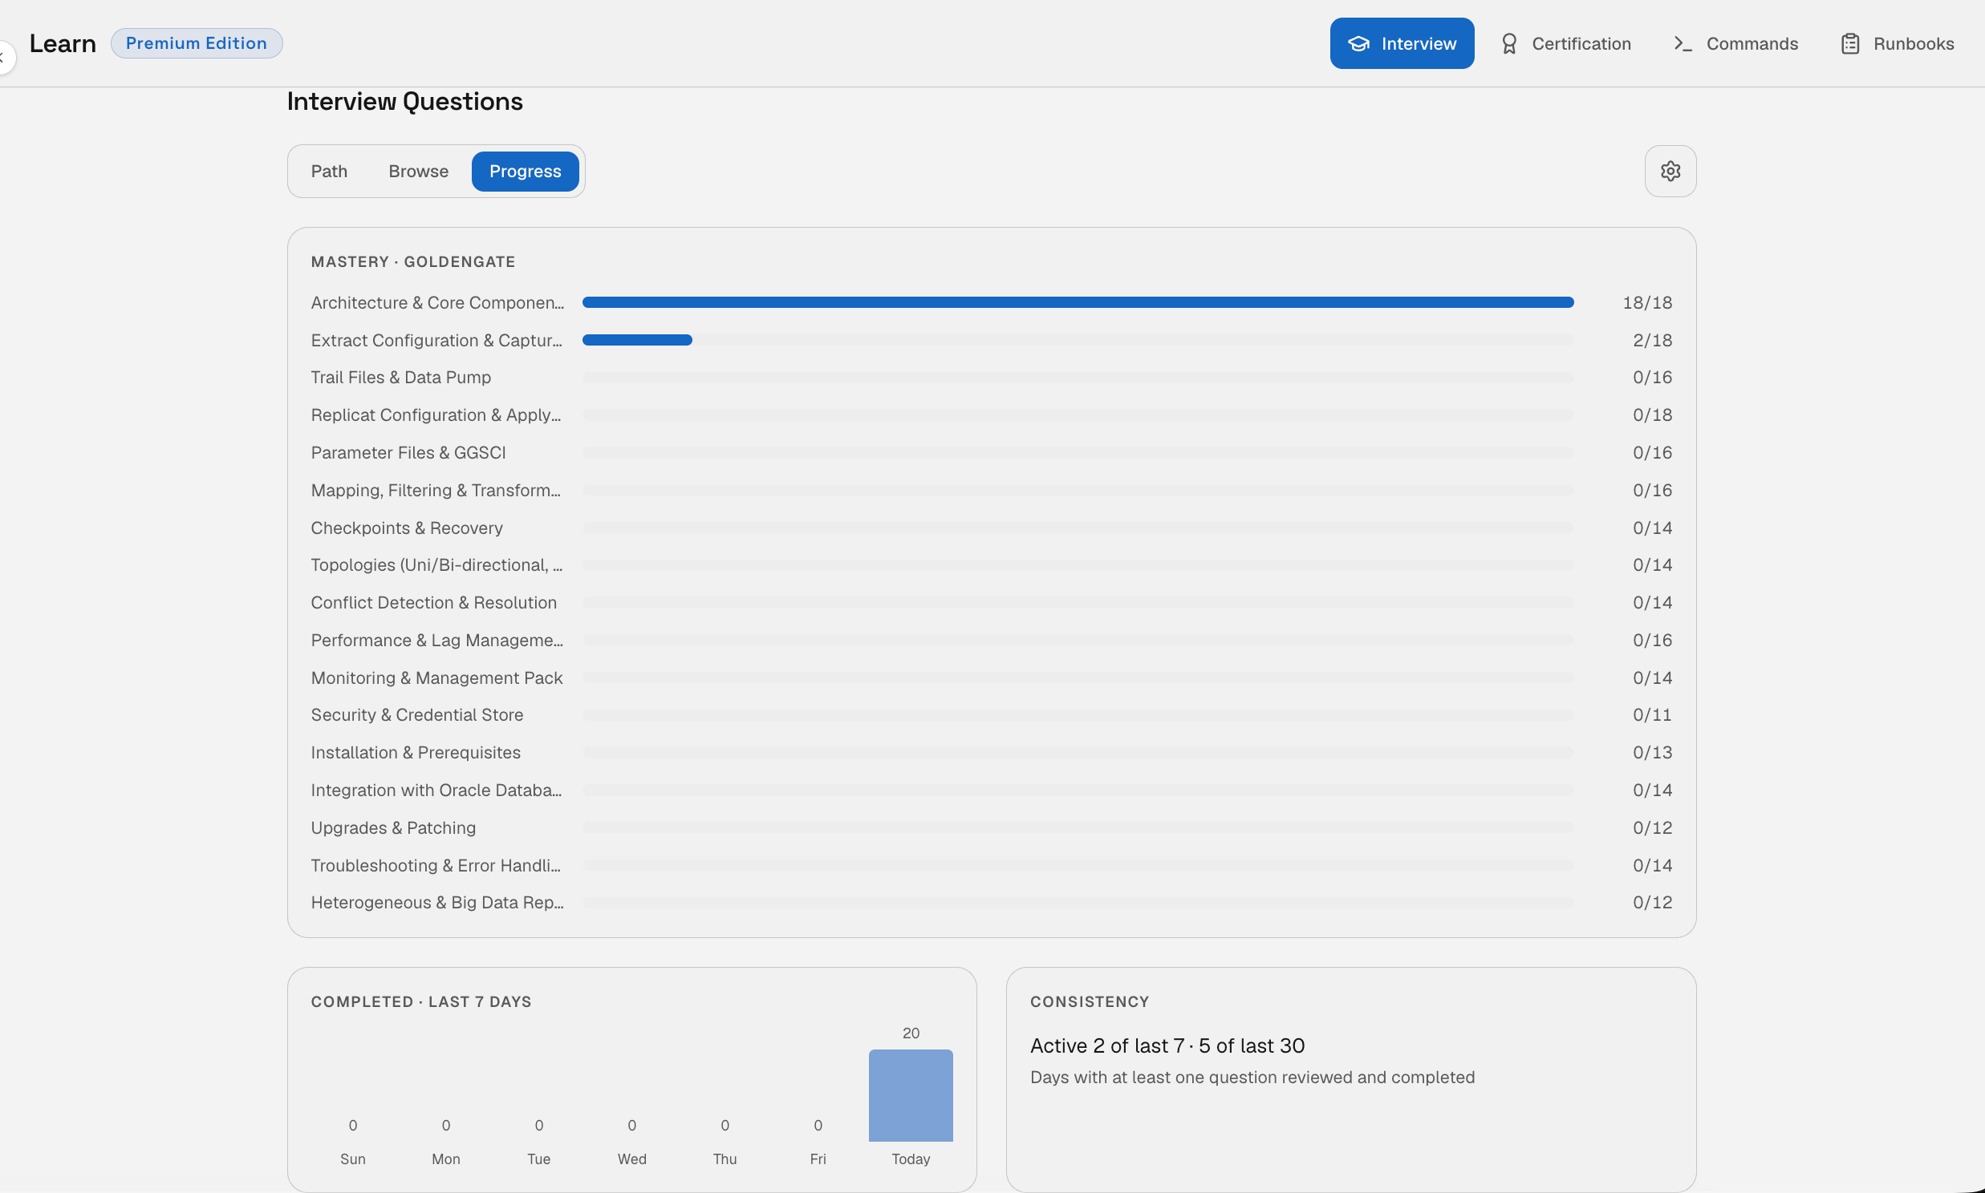Open the settings gear icon
1985x1193 pixels.
pos(1670,172)
